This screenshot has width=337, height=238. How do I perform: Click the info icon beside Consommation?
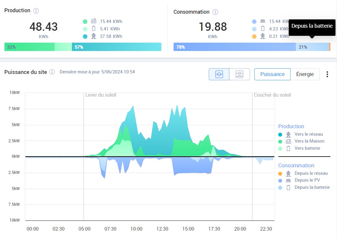pyautogui.click(x=215, y=12)
